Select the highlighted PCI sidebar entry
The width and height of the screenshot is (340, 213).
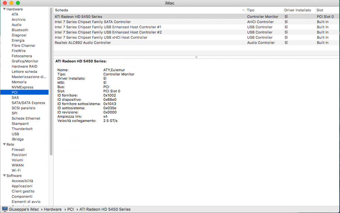pos(24,92)
